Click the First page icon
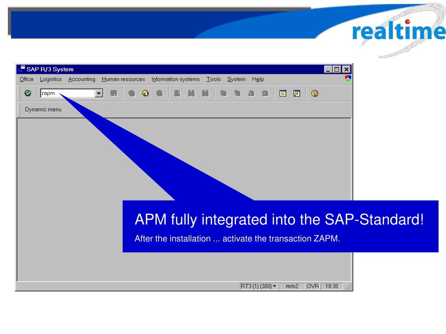446x334 pixels. click(x=223, y=93)
